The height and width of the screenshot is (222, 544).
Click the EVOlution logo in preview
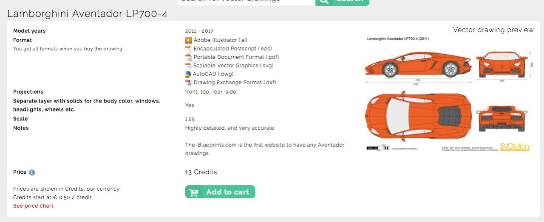tap(514, 147)
